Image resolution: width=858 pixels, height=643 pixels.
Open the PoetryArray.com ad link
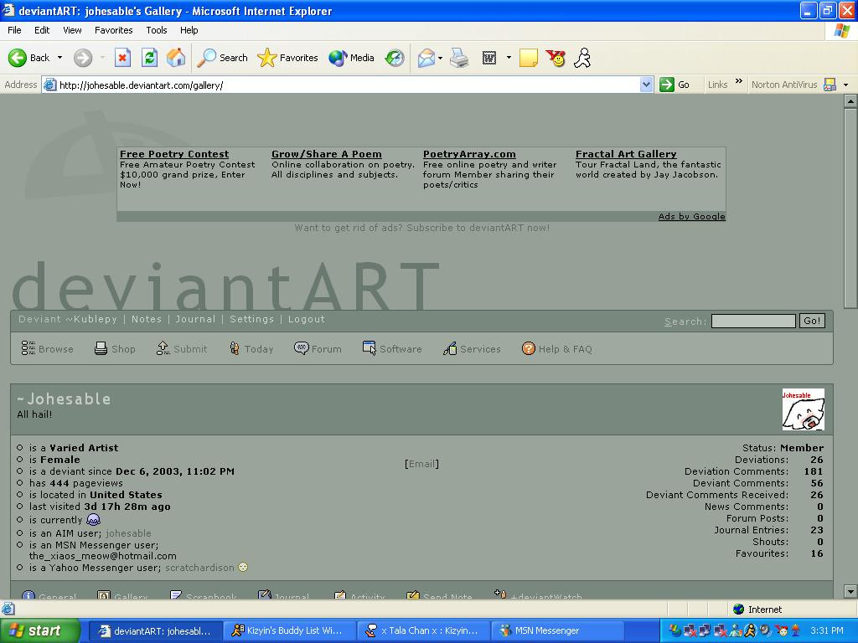coord(469,154)
